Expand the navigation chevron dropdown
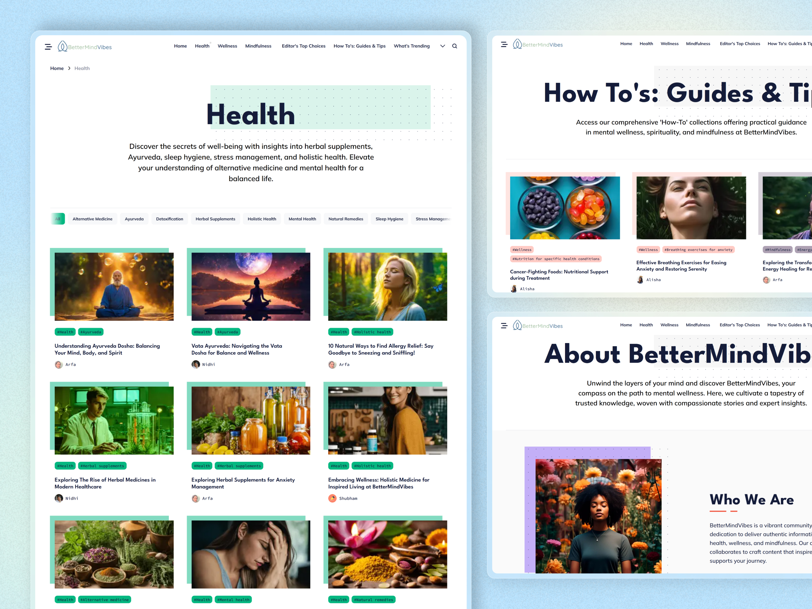Screen dimensions: 812x609 click(442, 46)
